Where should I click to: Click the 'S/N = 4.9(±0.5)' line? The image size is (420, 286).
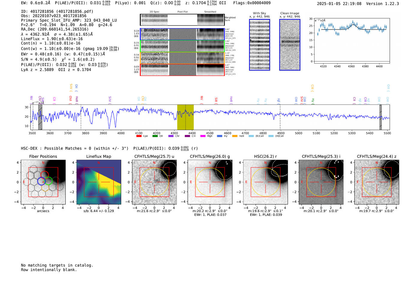39,59
